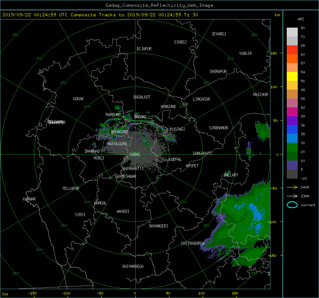Image resolution: width=319 pixels, height=298 pixels.
Task: Click the RAICHUR city label
Action: click(x=261, y=95)
